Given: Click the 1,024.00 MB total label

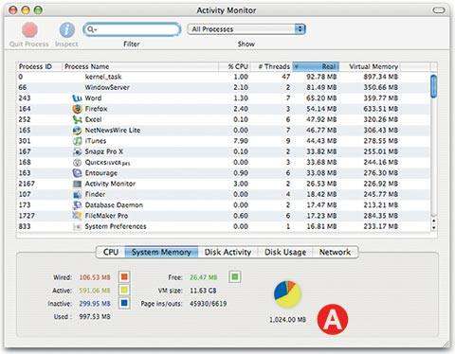Looking at the screenshot, I should point(287,320).
